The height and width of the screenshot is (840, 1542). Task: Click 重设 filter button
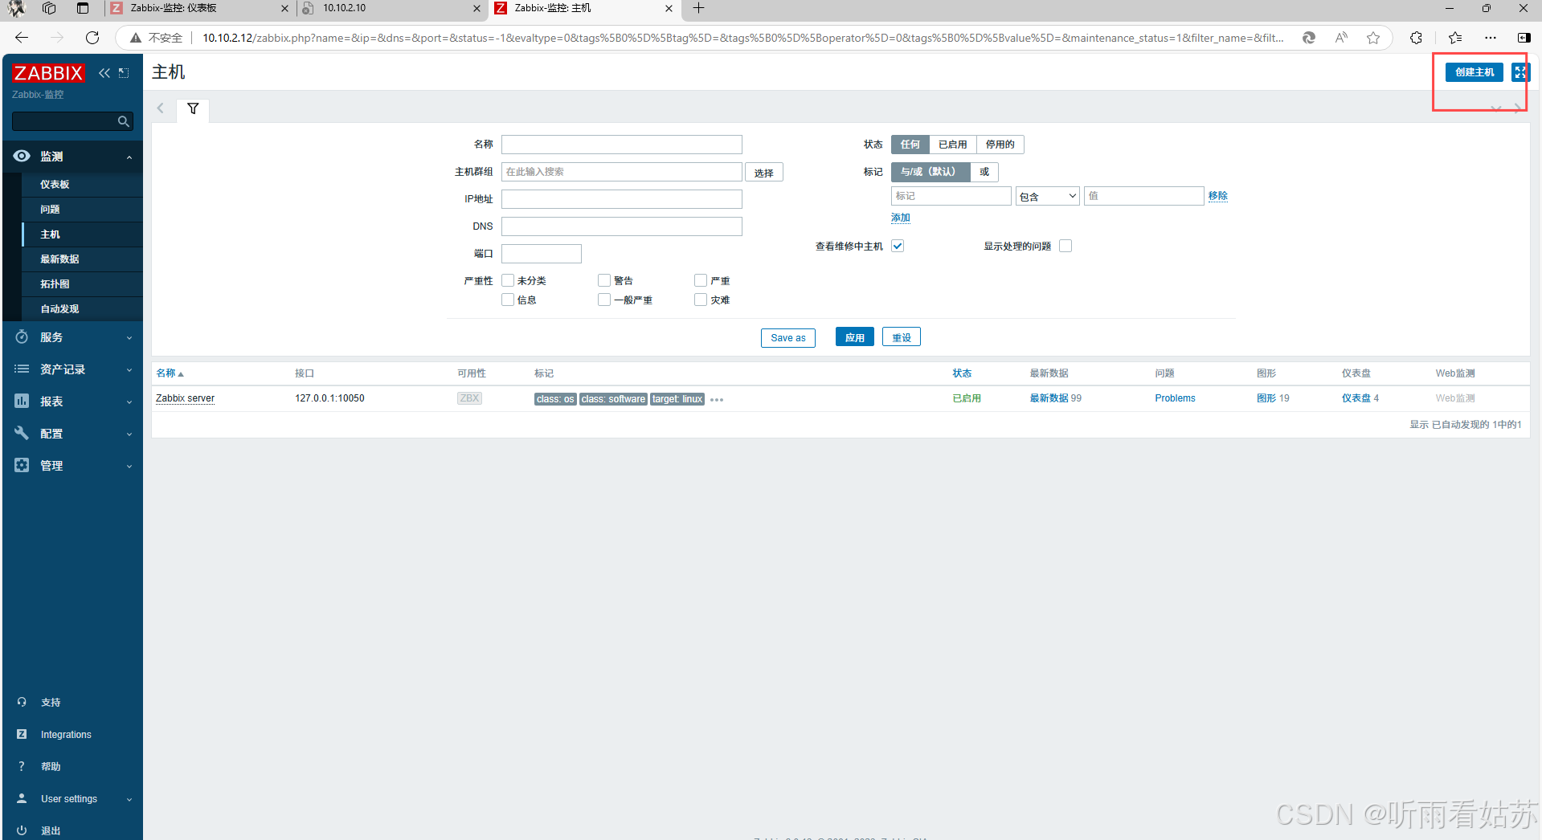902,337
